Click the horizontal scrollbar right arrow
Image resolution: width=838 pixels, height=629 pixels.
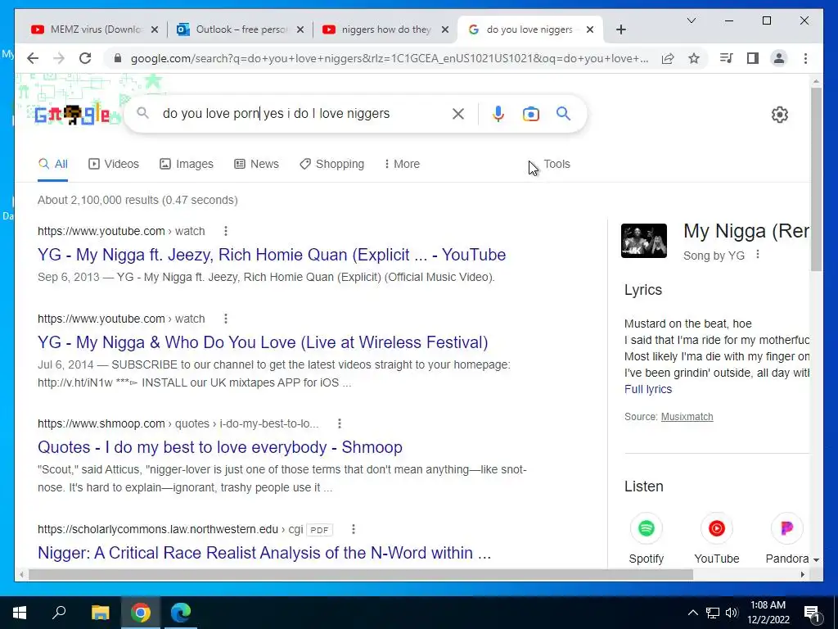pyautogui.click(x=803, y=575)
